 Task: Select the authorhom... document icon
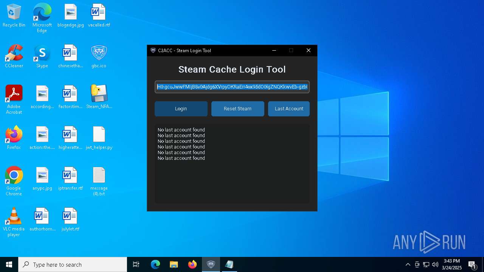(x=42, y=220)
